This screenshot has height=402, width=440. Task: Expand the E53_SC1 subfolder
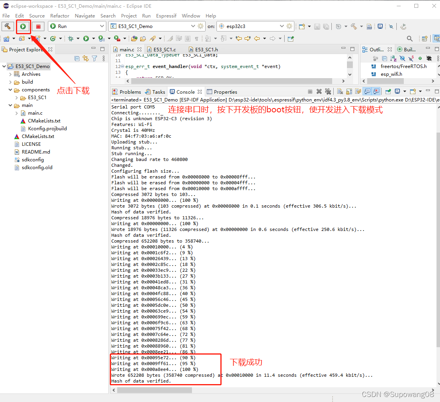coord(17,98)
